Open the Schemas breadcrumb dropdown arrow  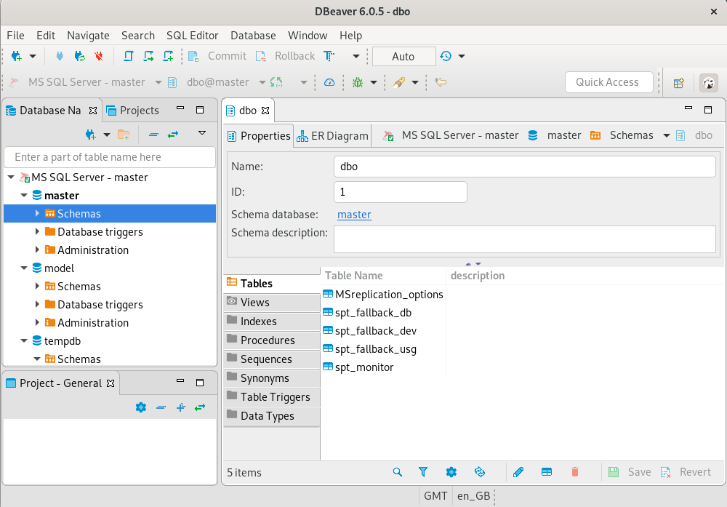pos(666,135)
